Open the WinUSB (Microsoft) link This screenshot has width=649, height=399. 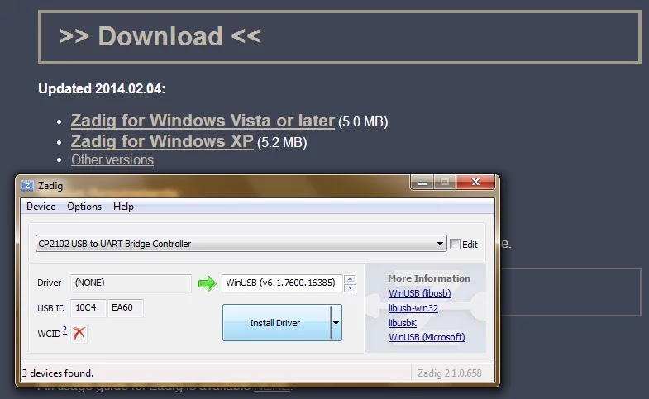tap(427, 337)
